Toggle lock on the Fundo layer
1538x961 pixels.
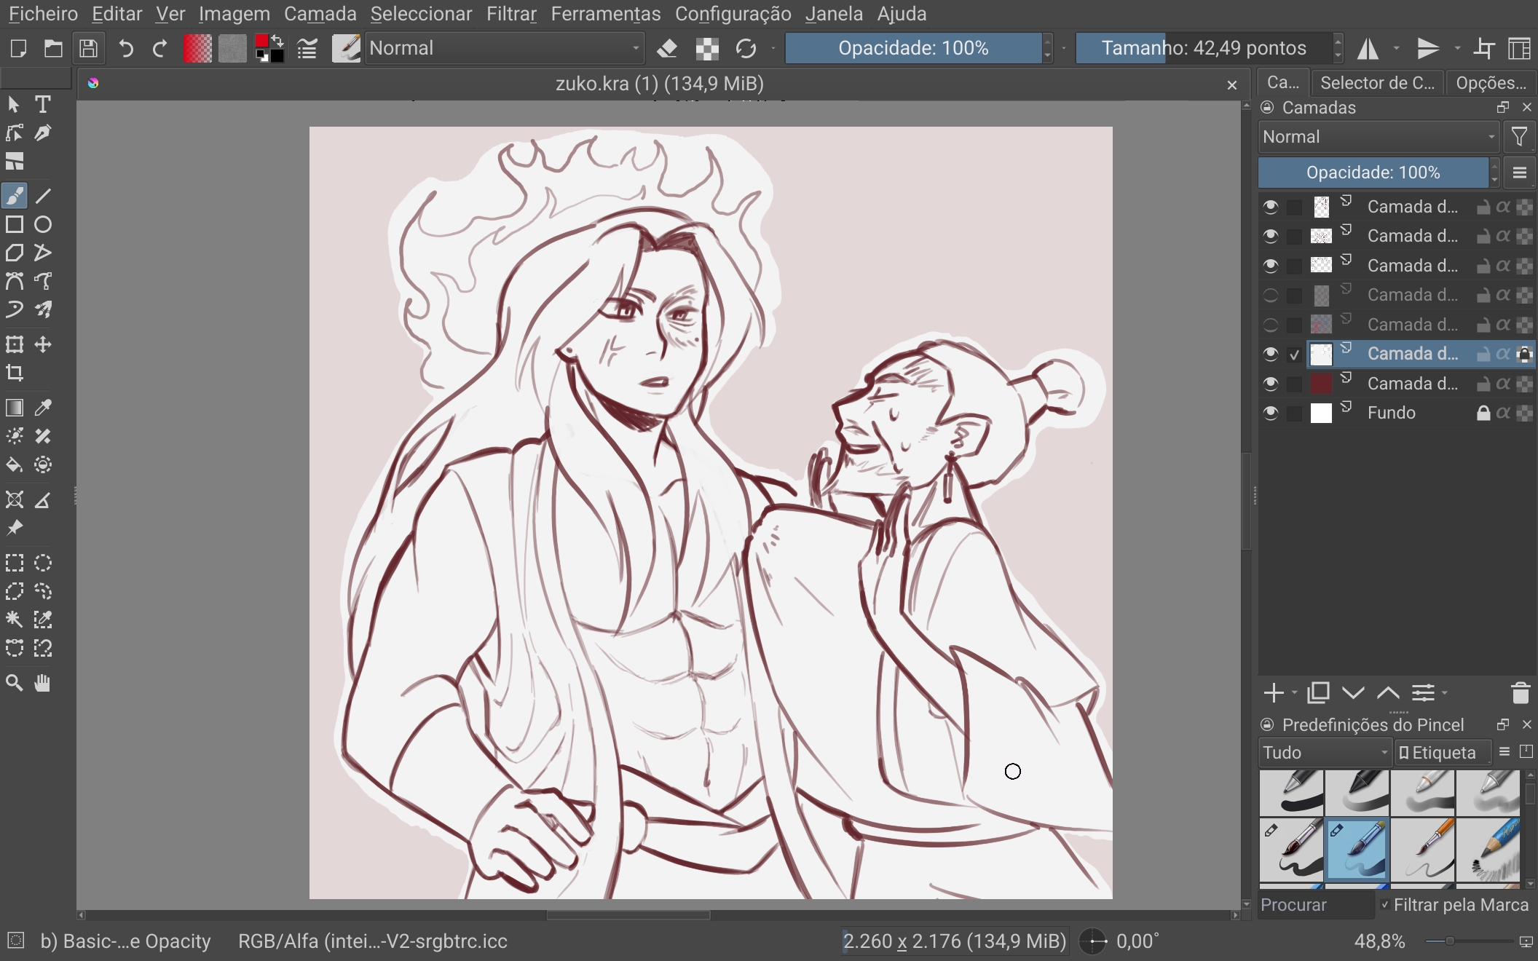tap(1483, 414)
